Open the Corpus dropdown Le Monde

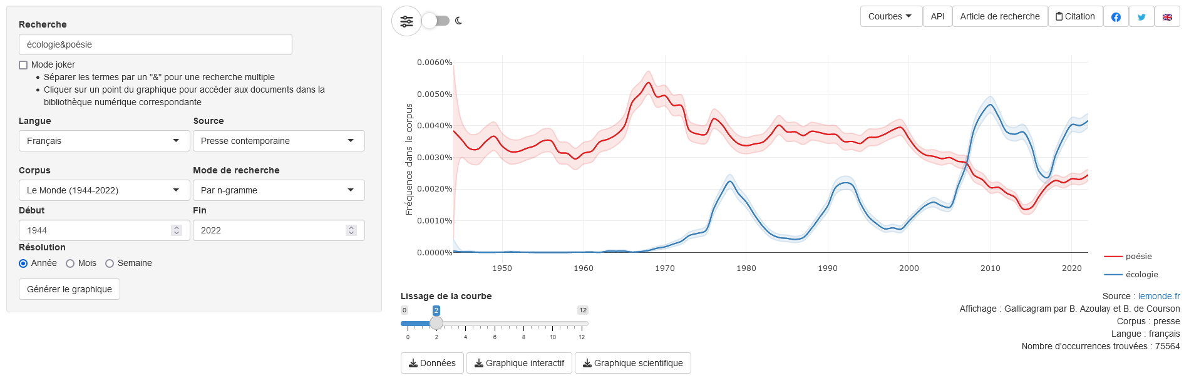tap(104, 190)
